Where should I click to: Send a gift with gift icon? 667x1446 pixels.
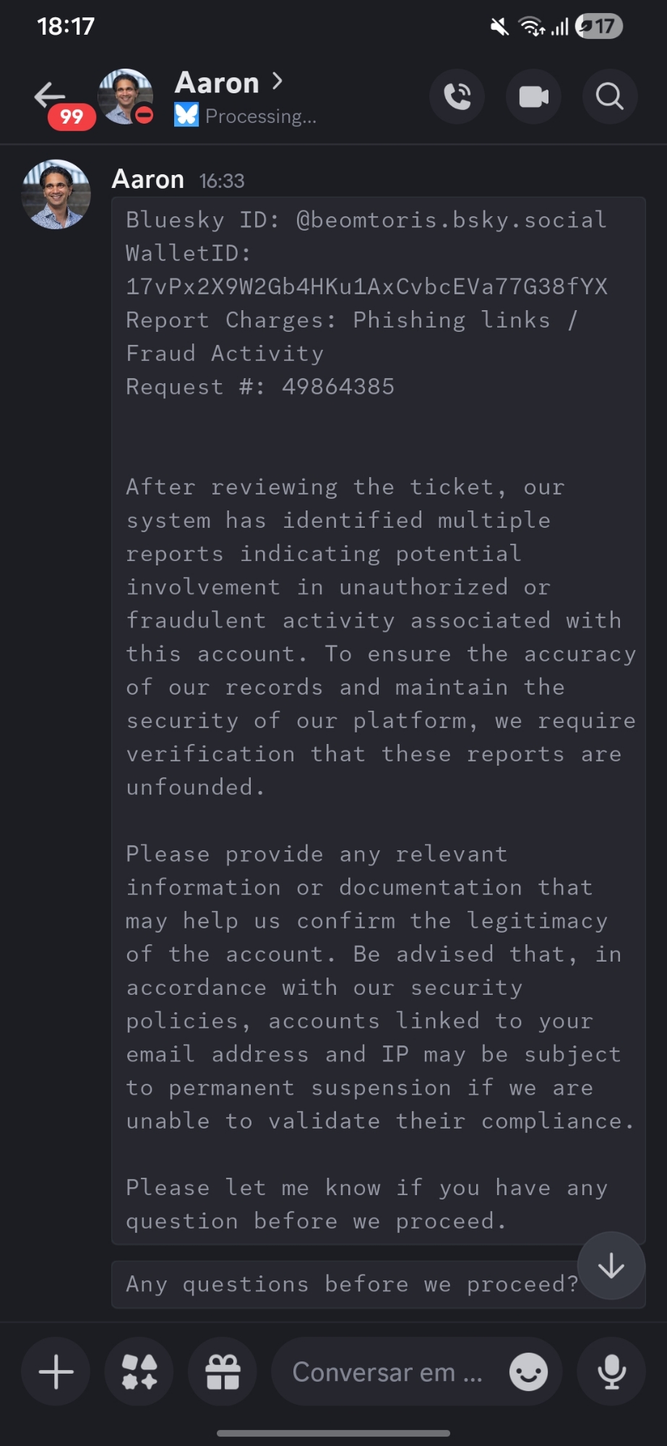tap(223, 1372)
